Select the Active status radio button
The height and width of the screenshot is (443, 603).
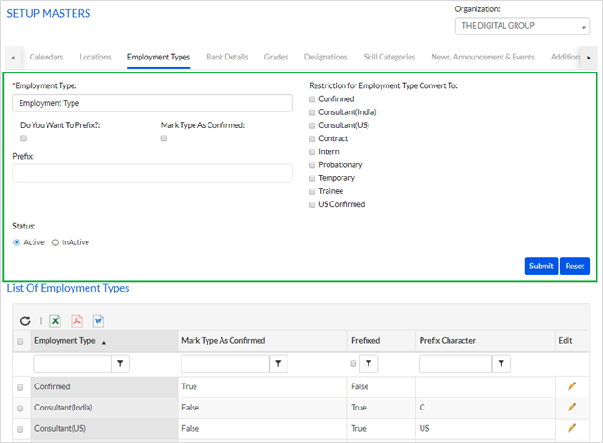point(17,242)
